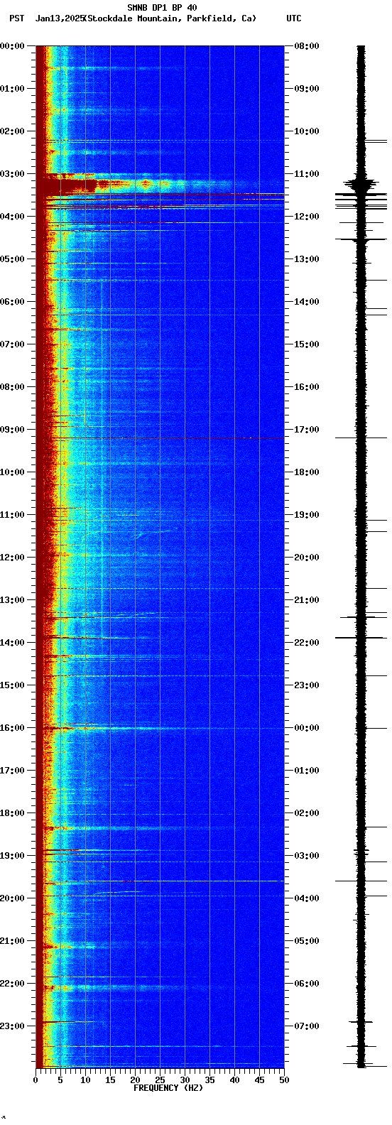Viewport: 392px width, 1125px height.
Task: Click the frequency axis "20" tick label
Action: [x=135, y=1080]
